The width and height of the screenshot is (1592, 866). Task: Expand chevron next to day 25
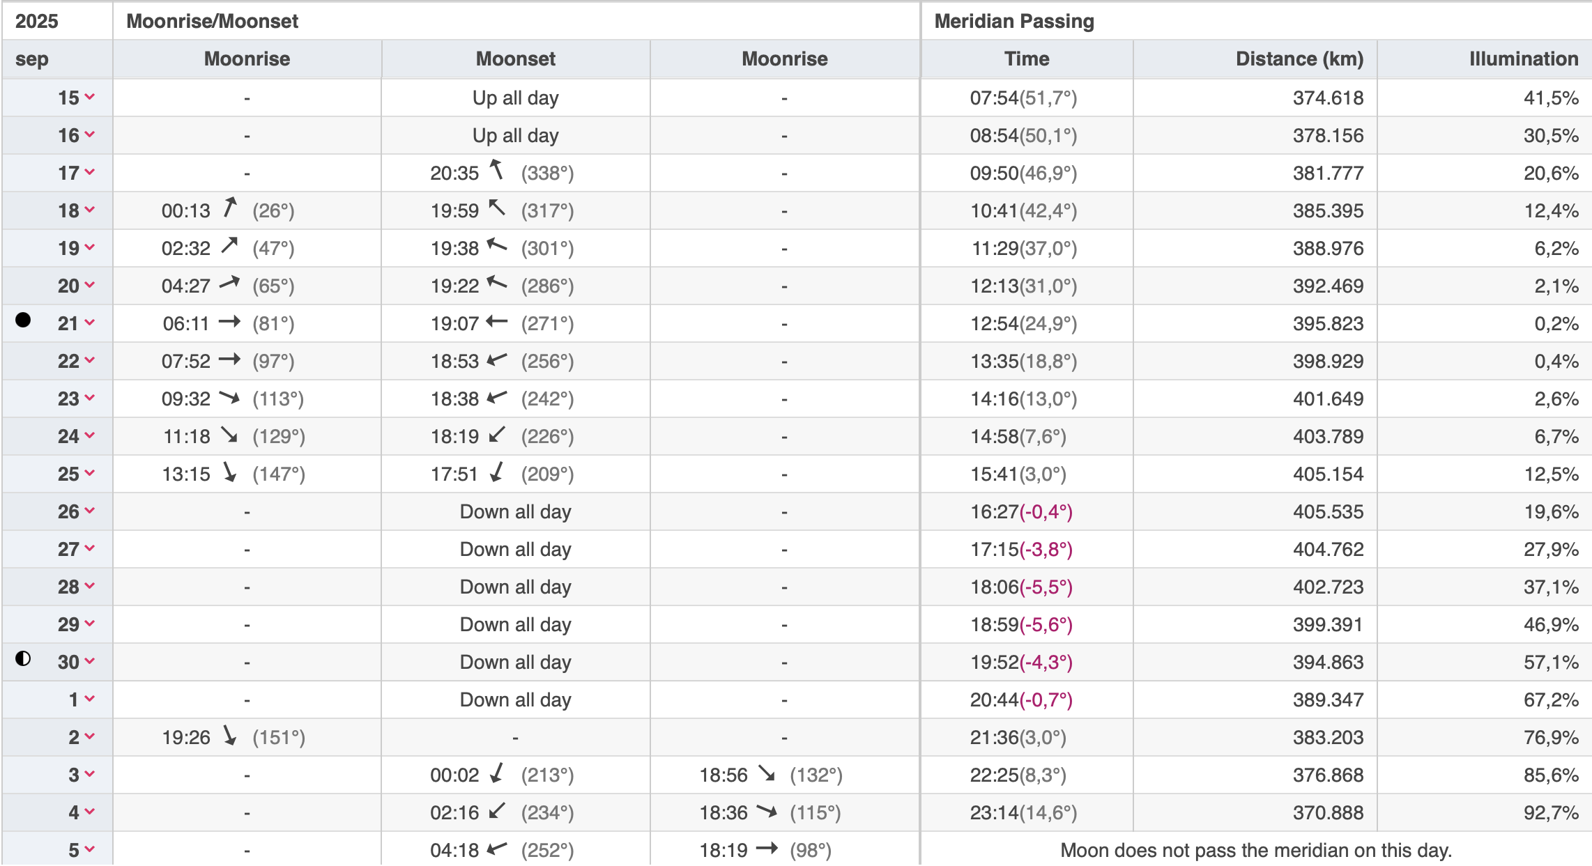(x=90, y=473)
